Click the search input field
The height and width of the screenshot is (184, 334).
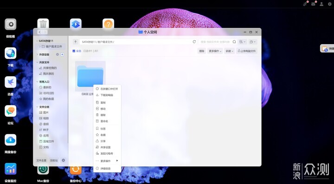click(215, 42)
